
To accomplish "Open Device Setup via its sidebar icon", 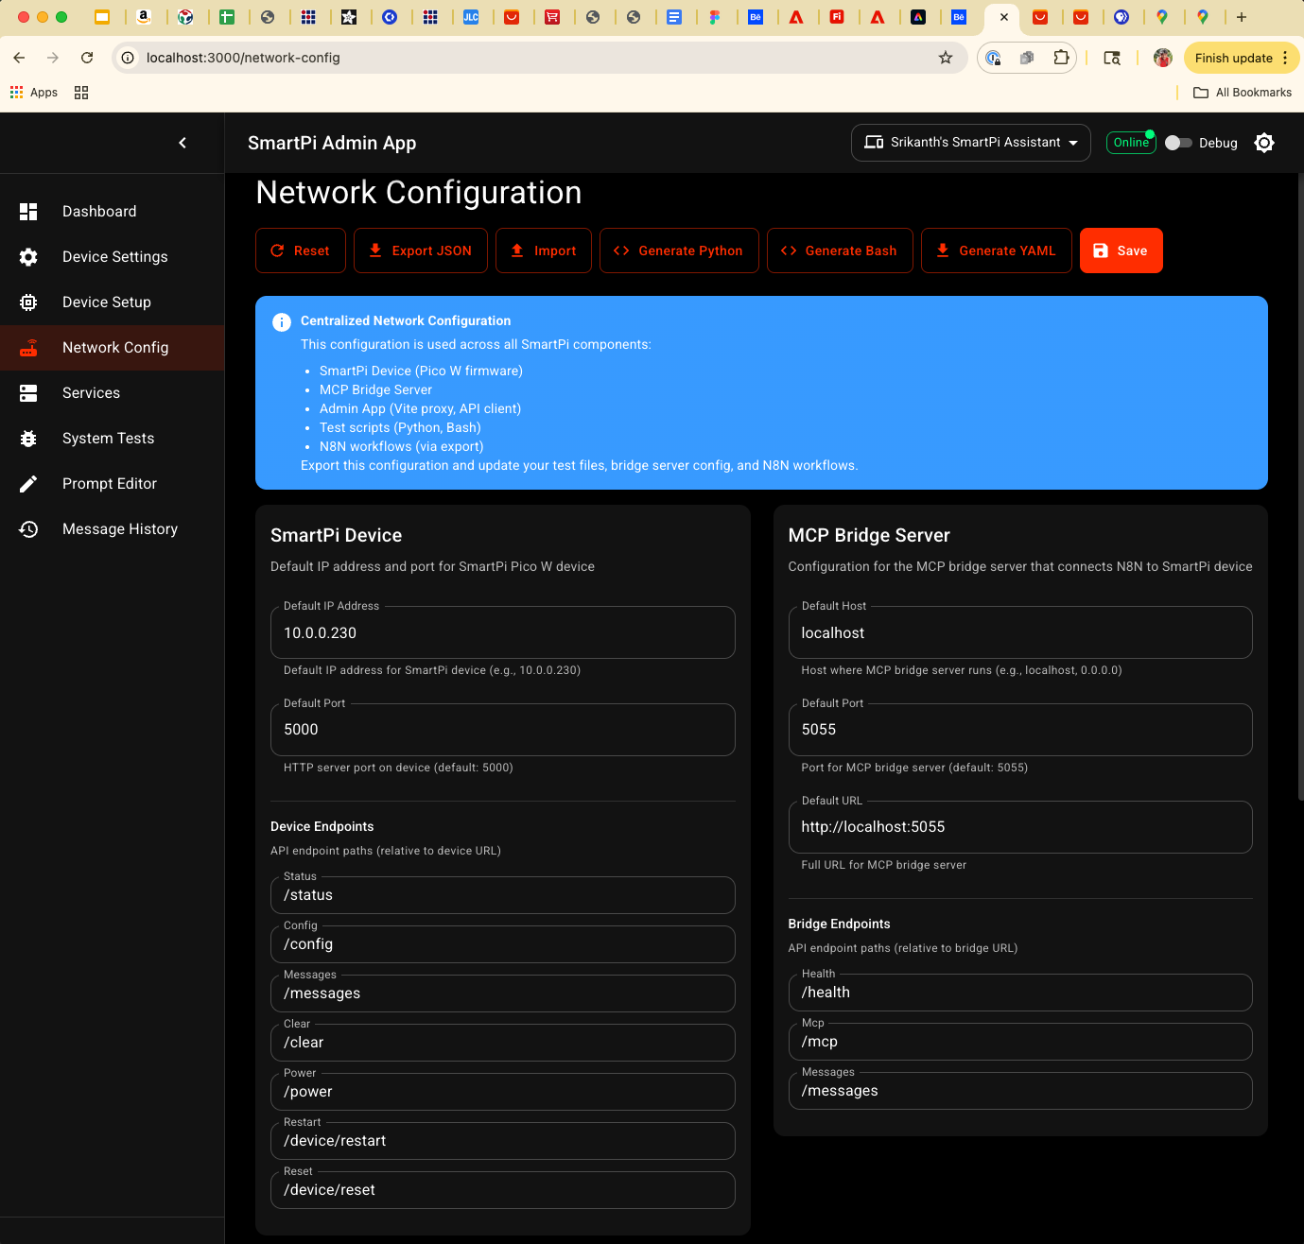I will (x=28, y=302).
